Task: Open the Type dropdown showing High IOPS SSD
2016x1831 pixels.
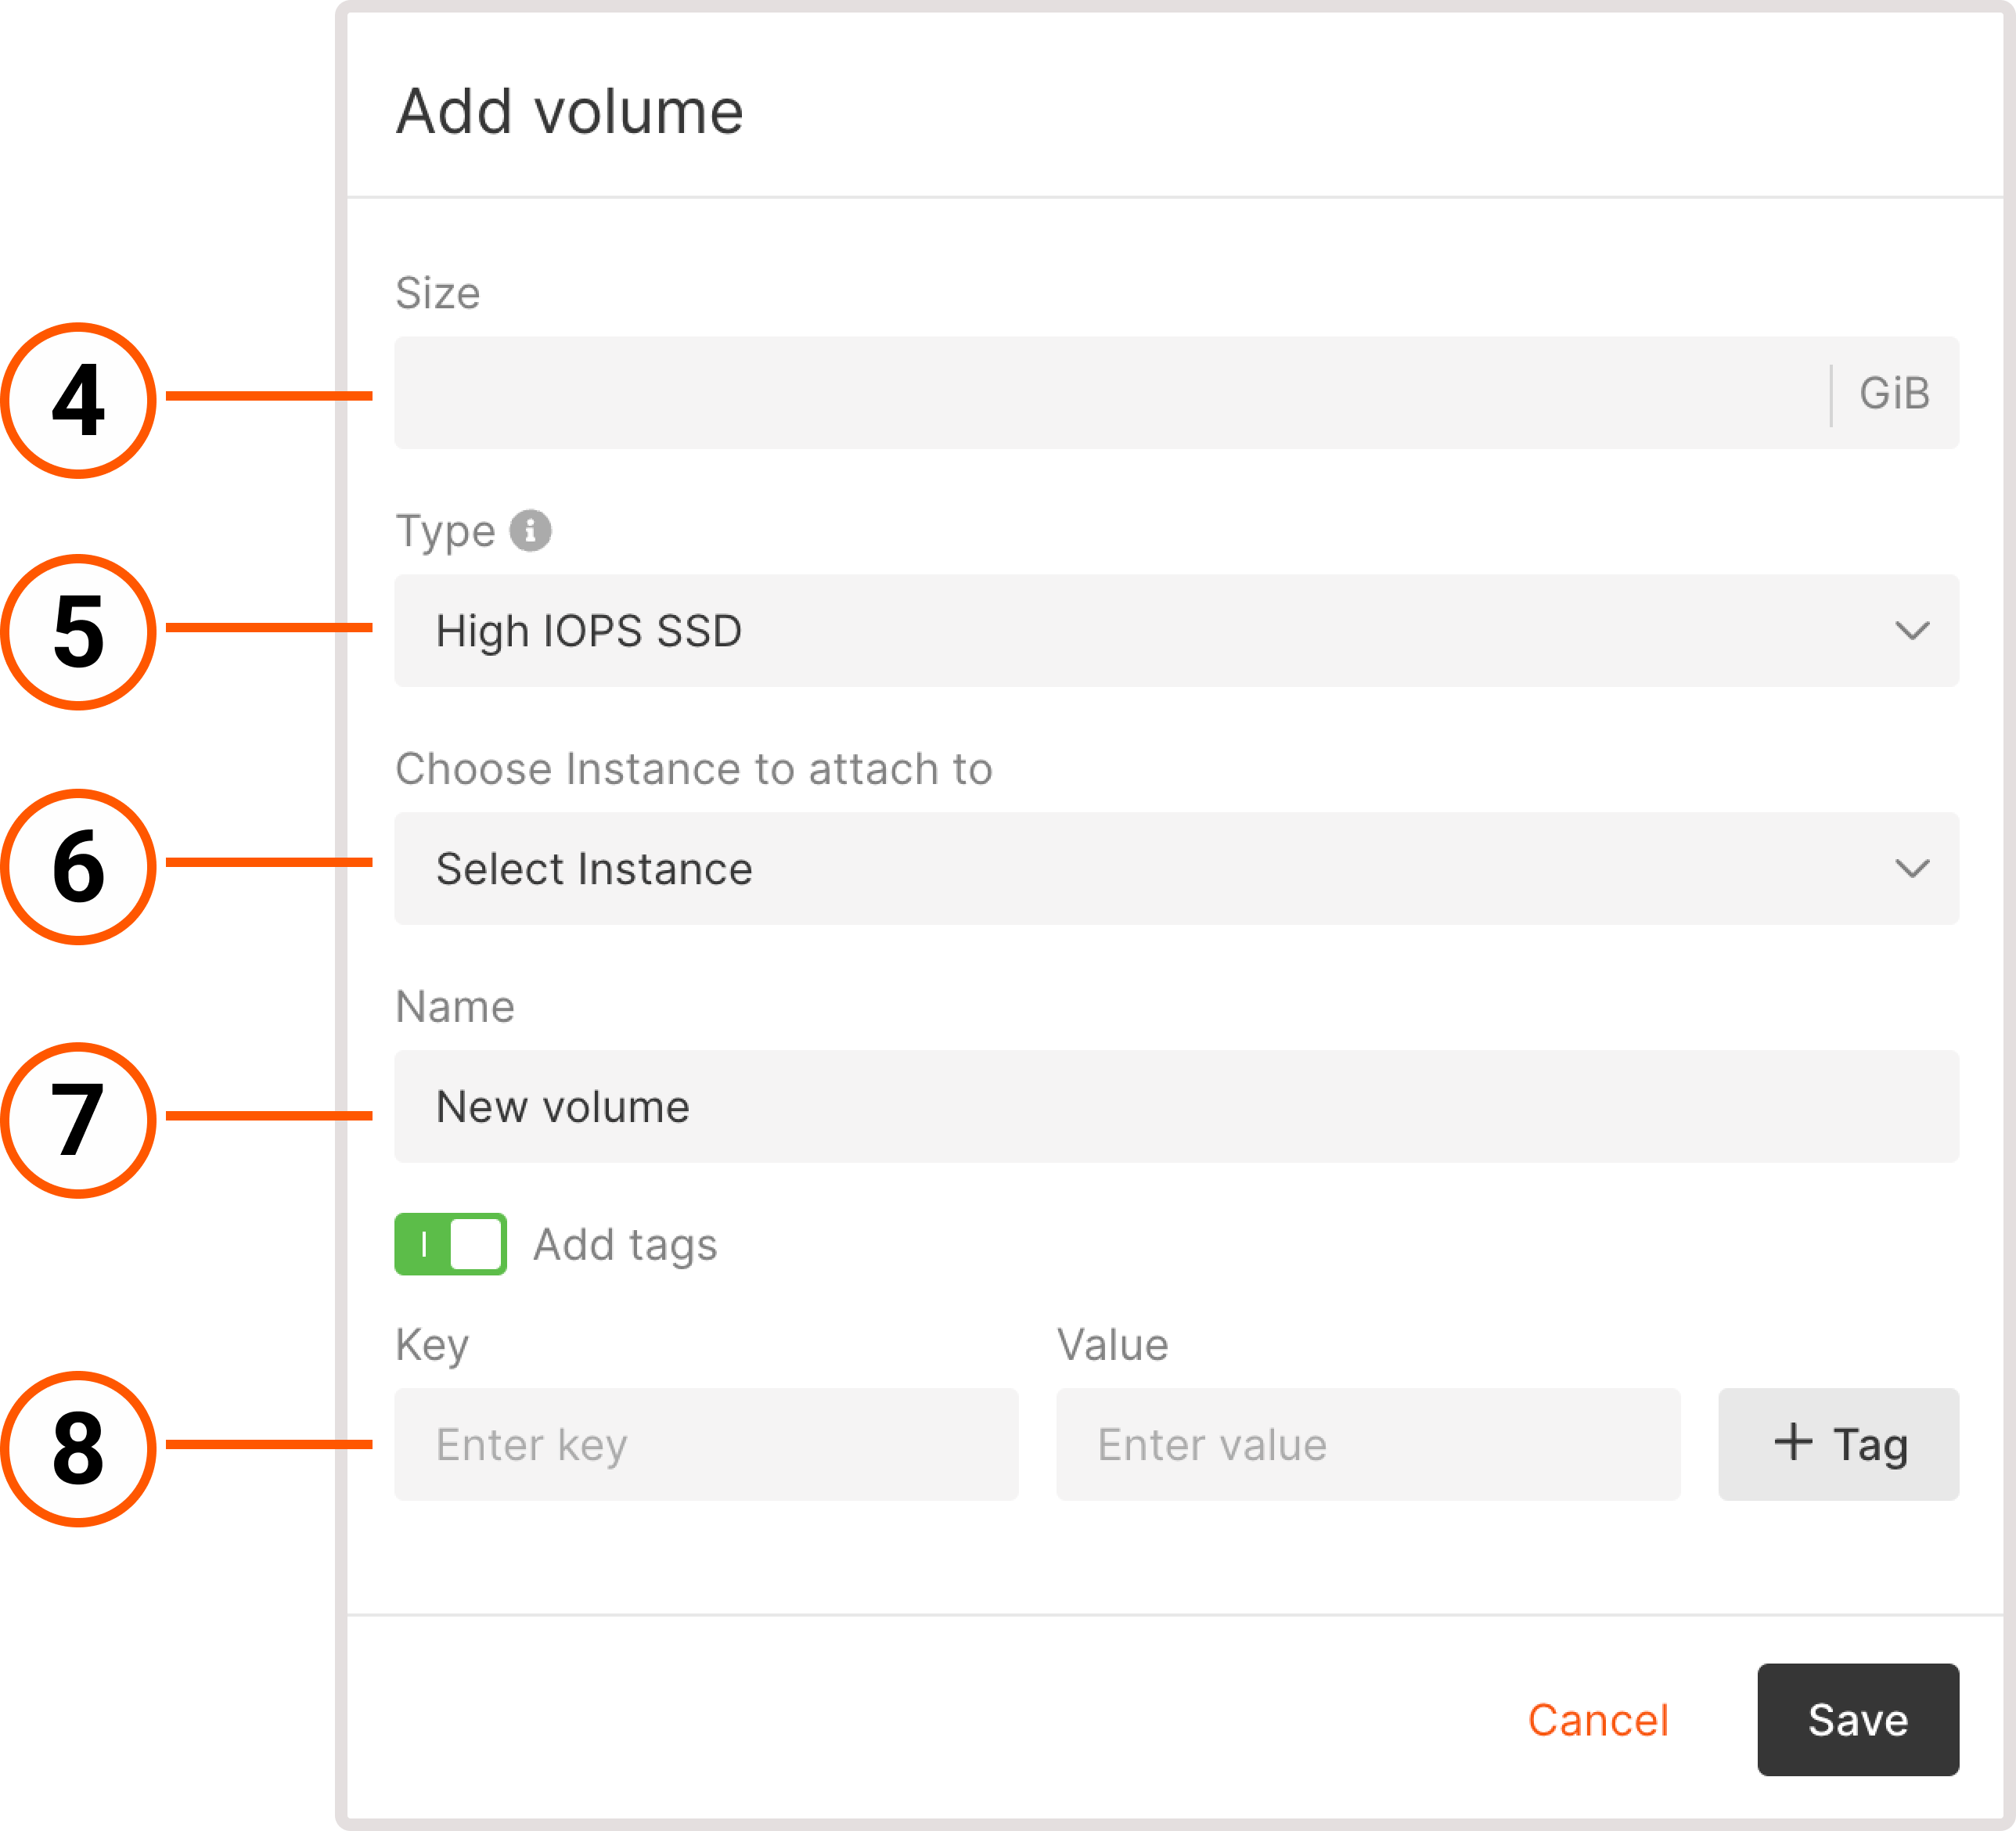Action: 1175,631
